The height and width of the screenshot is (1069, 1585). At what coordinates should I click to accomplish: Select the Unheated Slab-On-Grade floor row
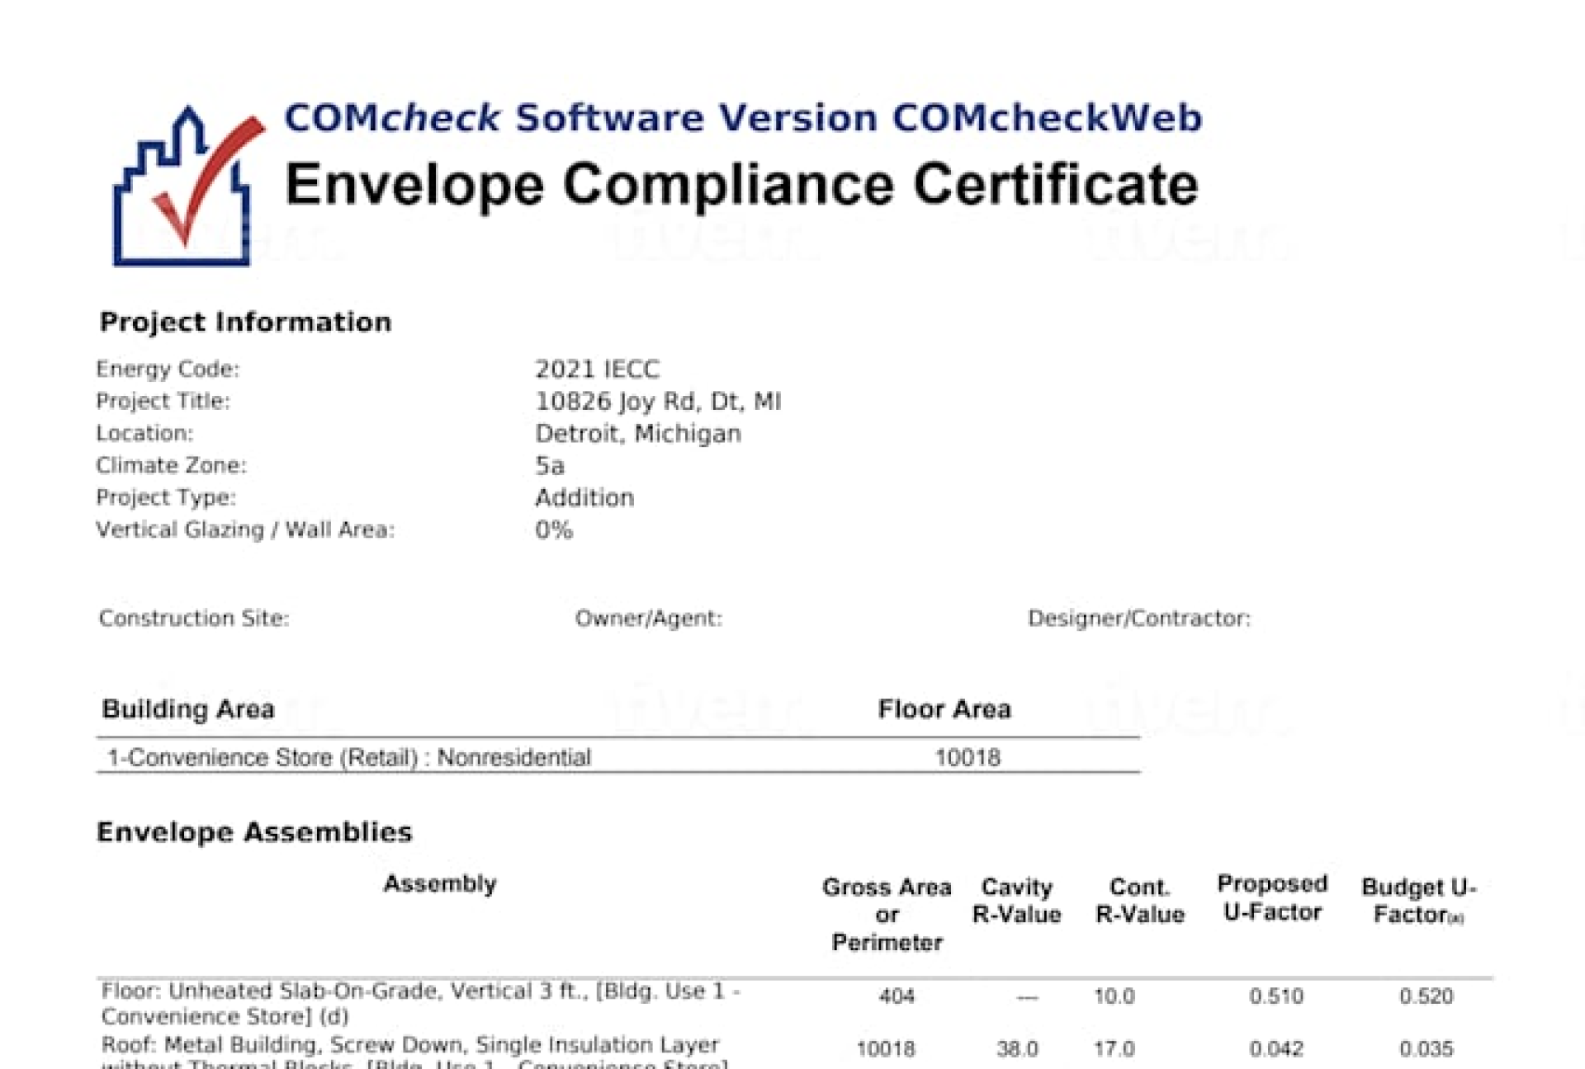tap(419, 1002)
